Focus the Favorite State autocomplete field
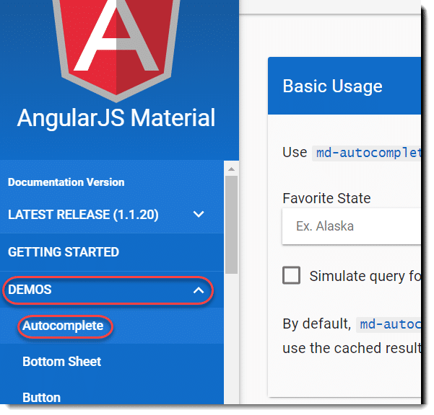The width and height of the screenshot is (434, 415). (352, 226)
